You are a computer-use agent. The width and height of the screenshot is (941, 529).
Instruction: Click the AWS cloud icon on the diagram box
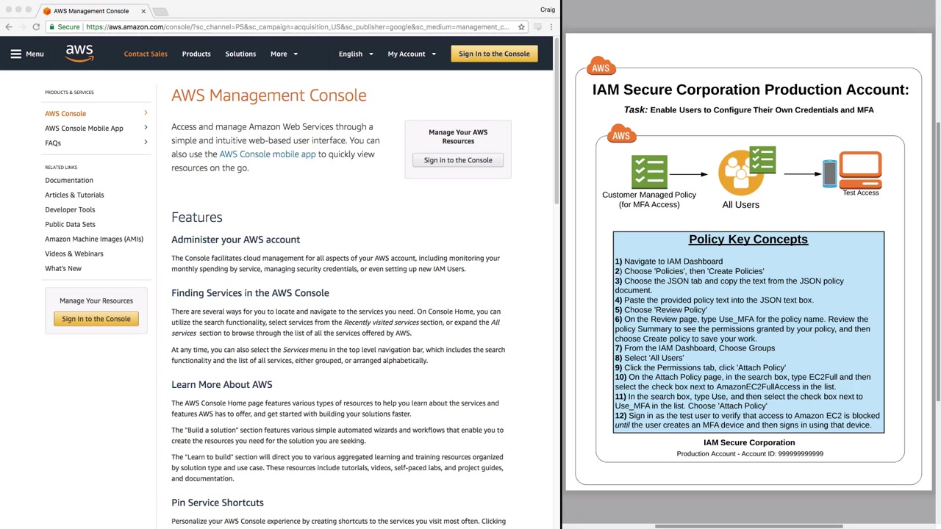tap(621, 134)
